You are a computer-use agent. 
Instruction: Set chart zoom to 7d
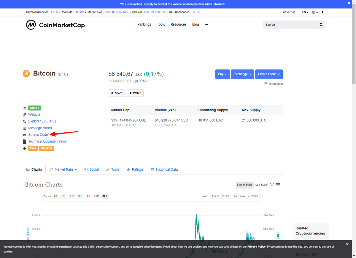point(64,196)
